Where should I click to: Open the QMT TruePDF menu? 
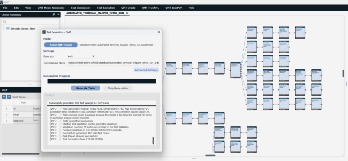click(174, 8)
